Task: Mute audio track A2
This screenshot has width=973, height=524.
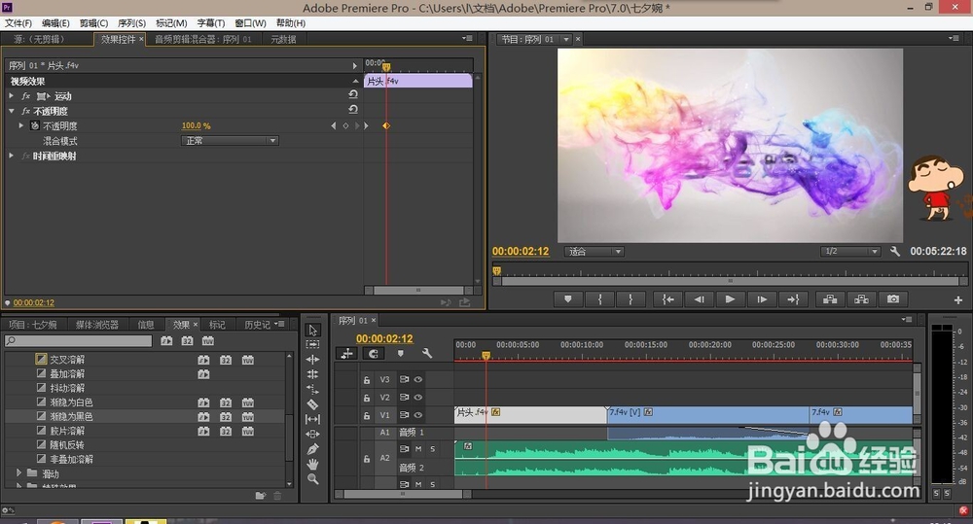Action: (x=418, y=448)
